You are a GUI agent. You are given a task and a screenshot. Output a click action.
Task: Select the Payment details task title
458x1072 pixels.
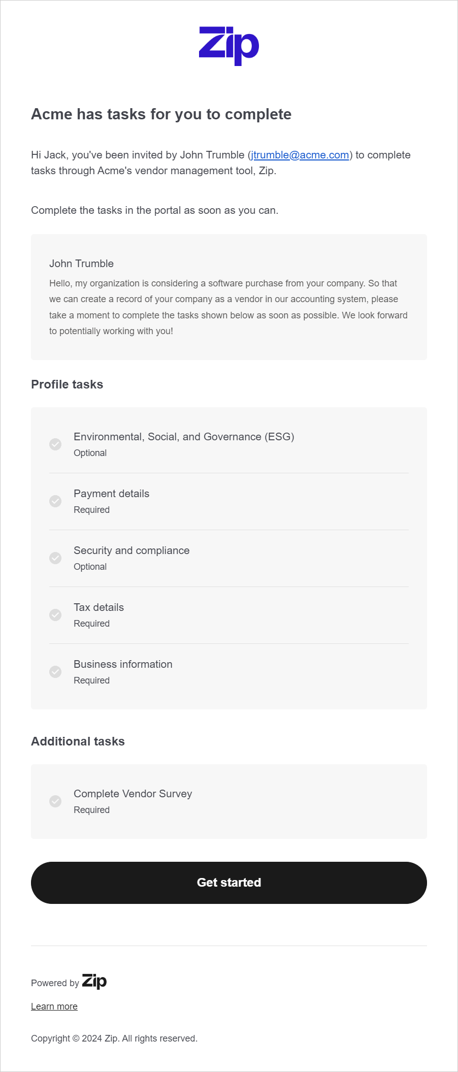[112, 494]
